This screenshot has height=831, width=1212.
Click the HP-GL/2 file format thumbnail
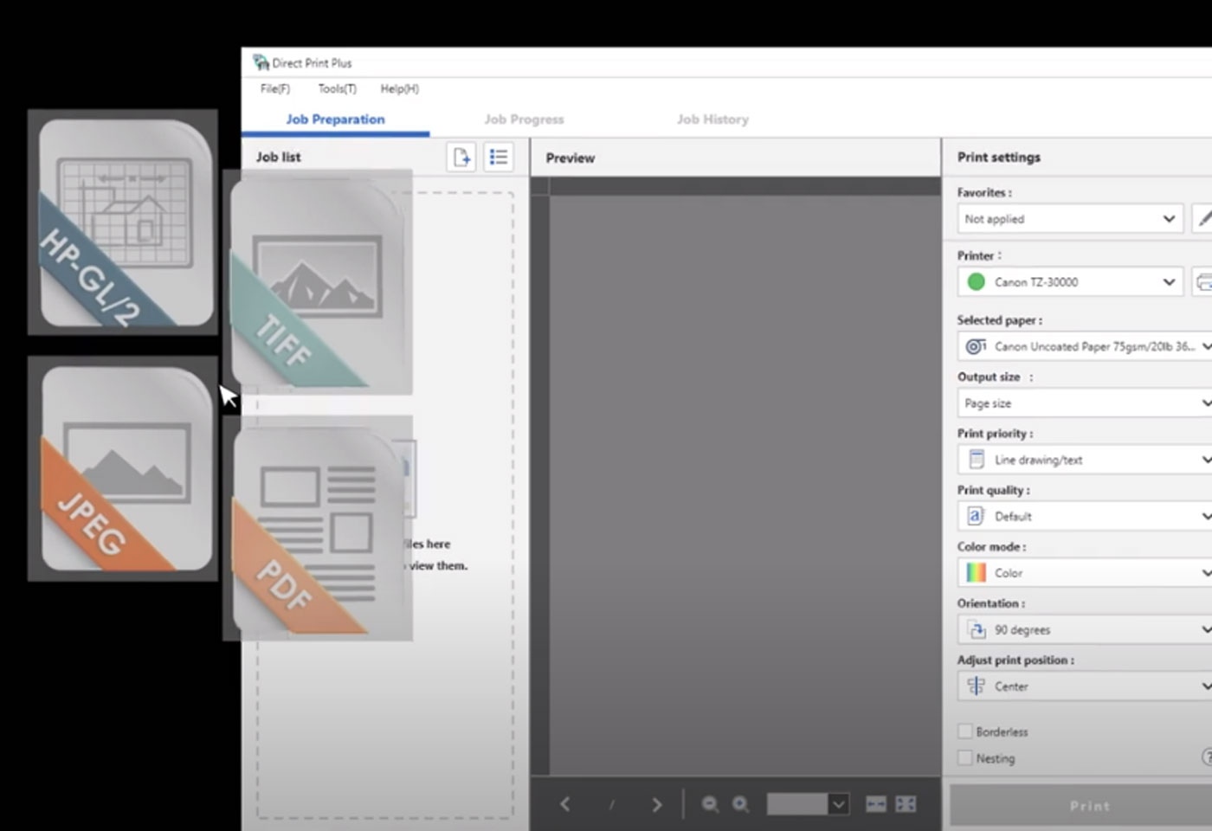pyautogui.click(x=123, y=222)
